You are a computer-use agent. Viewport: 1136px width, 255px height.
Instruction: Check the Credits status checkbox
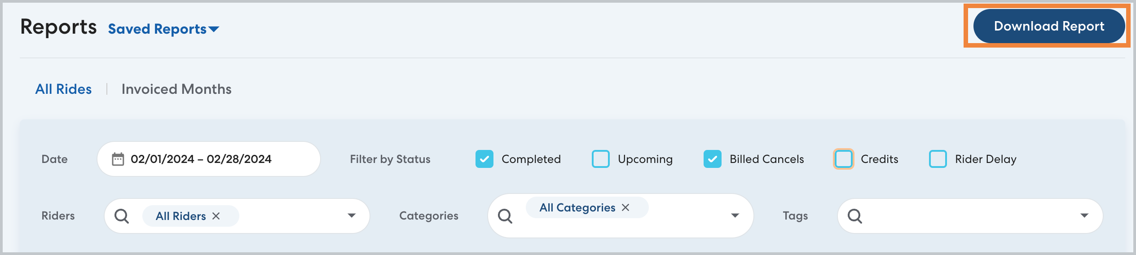tap(844, 159)
